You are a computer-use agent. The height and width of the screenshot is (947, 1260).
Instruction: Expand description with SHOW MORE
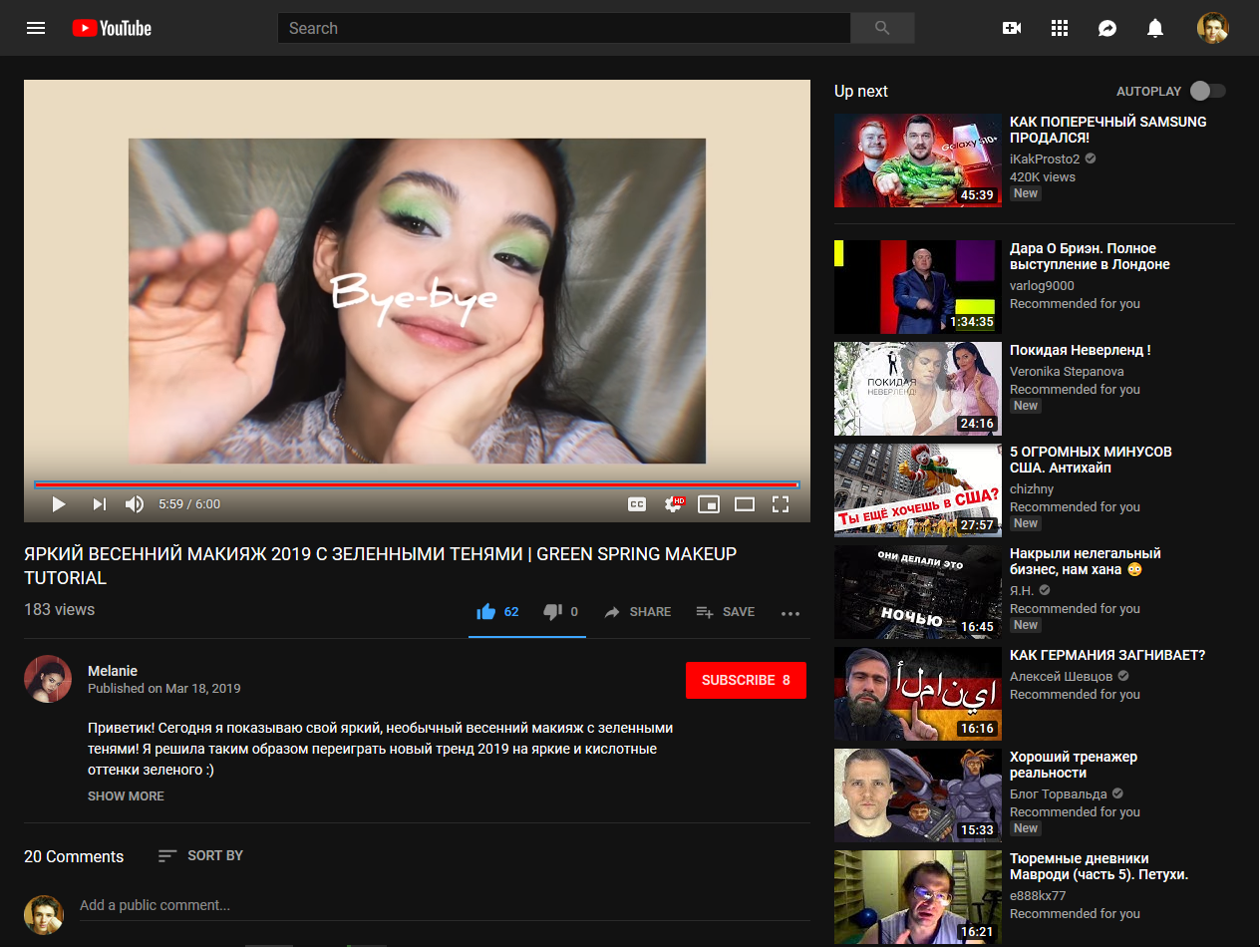[x=126, y=795]
